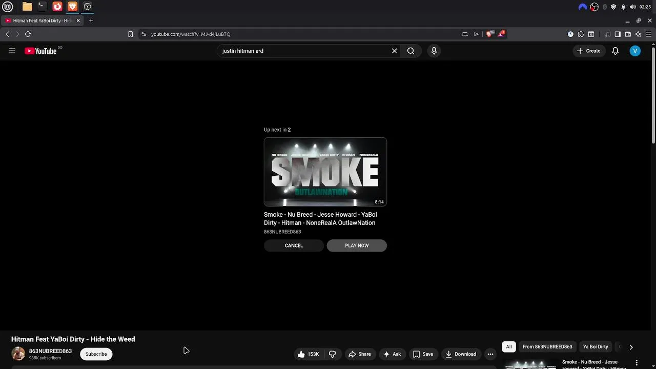Switch to the Hitman Feat YaBoi Dirty tab

[42, 20]
